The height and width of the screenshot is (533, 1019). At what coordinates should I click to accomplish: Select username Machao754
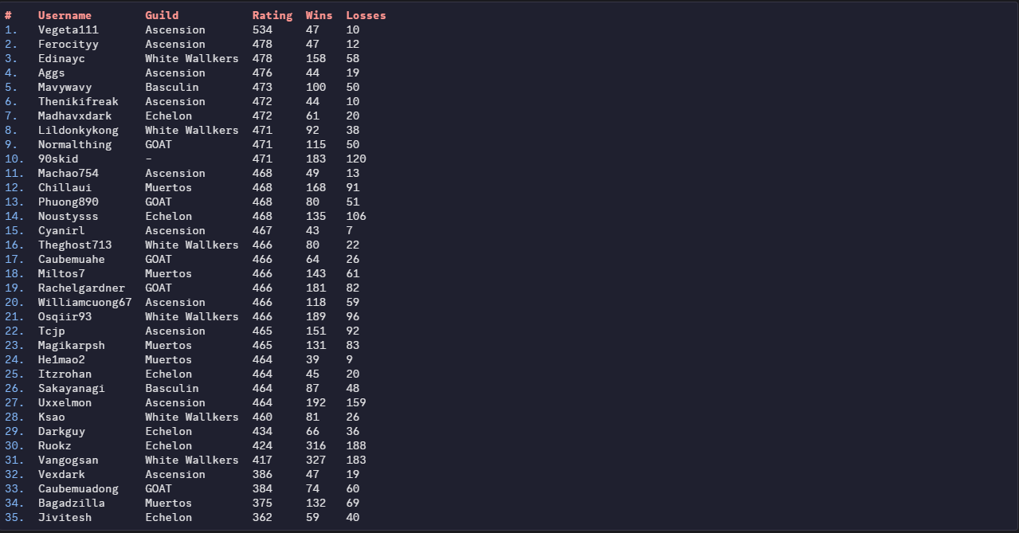(x=69, y=173)
